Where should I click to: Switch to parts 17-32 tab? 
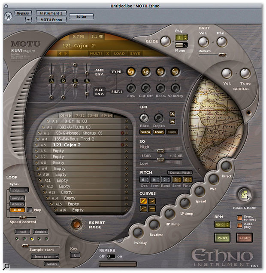tap(79, 115)
